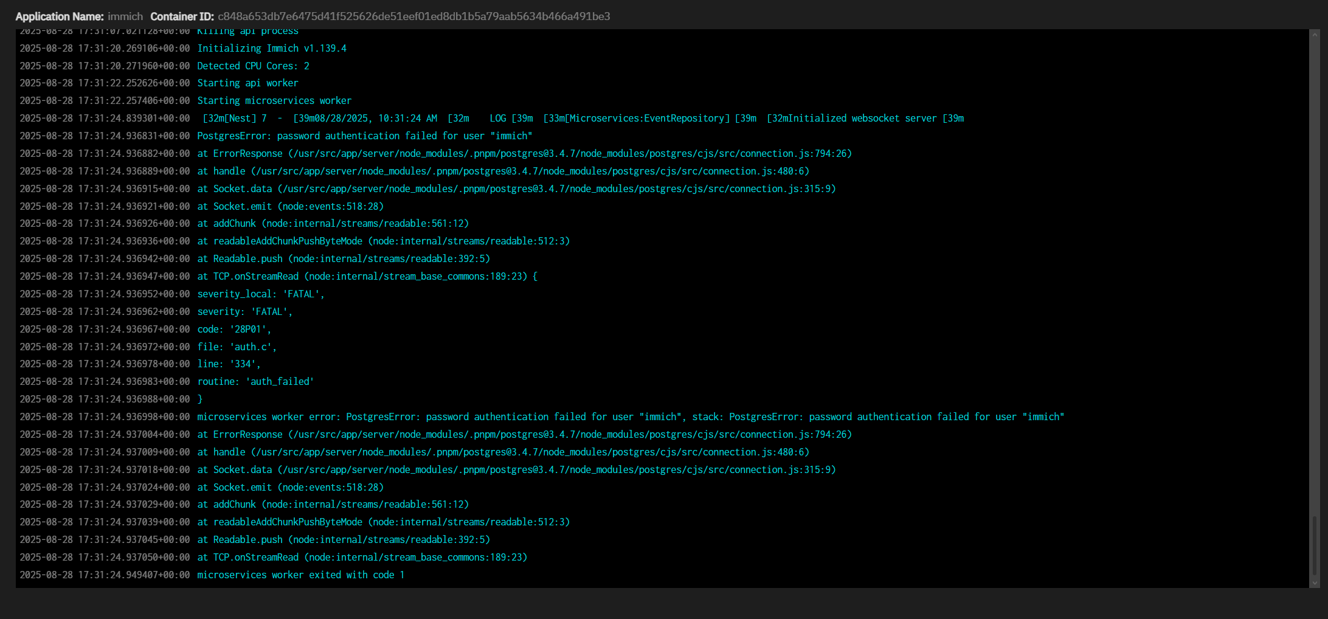Select the 'Initializing Immich v1.139.4' log line
The image size is (1328, 619).
(272, 49)
